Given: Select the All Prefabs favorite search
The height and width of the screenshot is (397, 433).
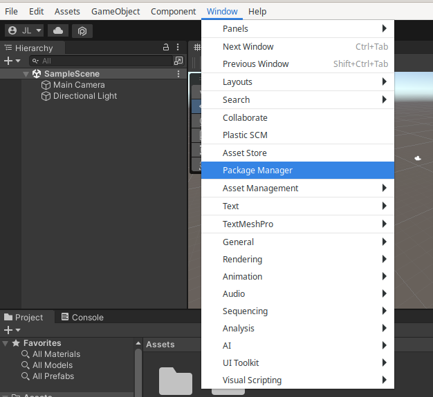Looking at the screenshot, I should pyautogui.click(x=53, y=376).
